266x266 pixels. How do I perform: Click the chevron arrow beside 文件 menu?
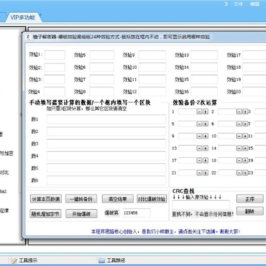tap(226, 4)
